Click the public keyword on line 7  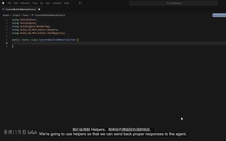[x=16, y=40]
